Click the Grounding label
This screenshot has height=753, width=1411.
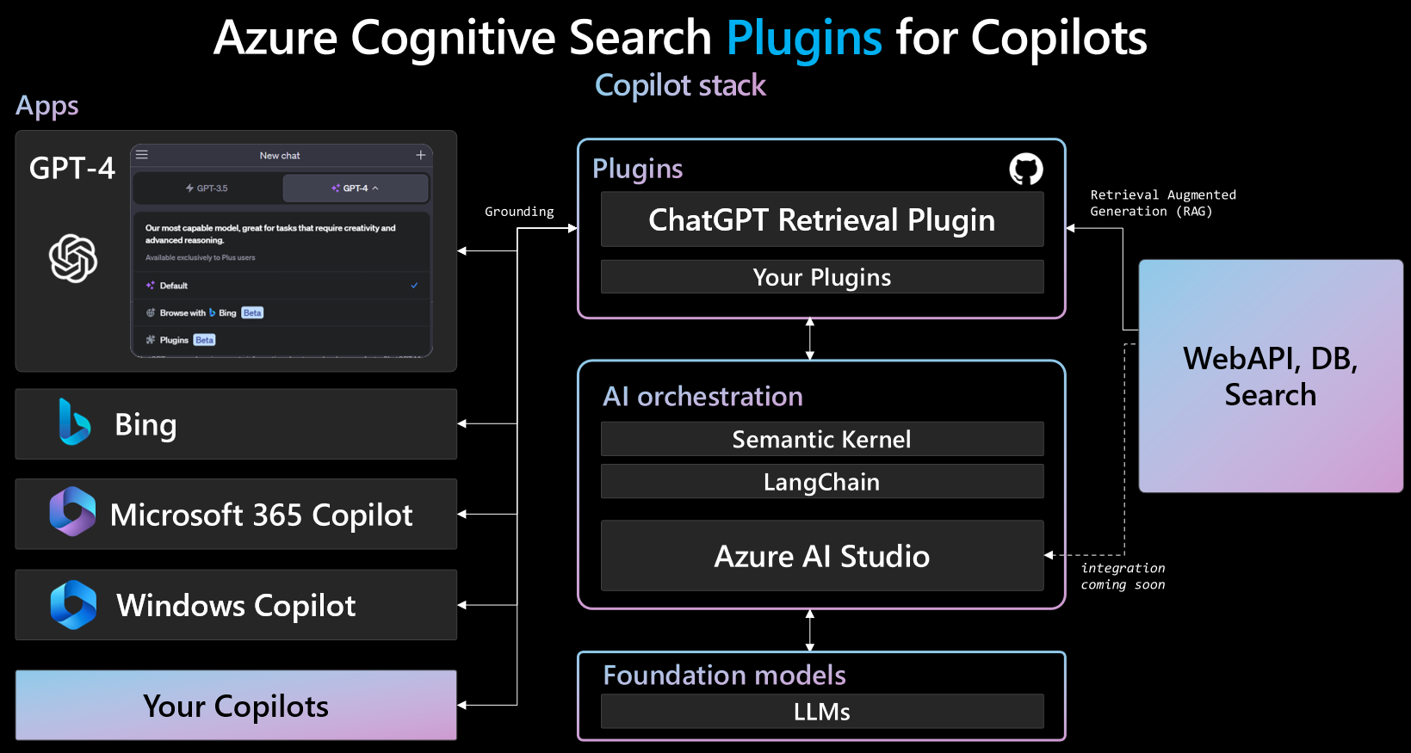tap(519, 212)
